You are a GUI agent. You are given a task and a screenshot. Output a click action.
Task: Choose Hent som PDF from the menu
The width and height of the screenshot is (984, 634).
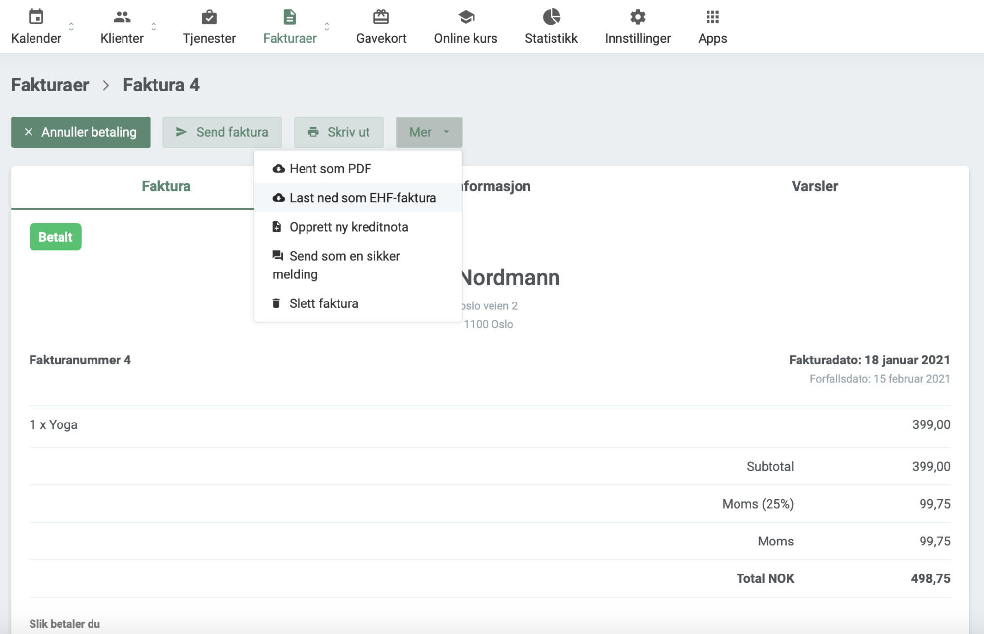pyautogui.click(x=358, y=169)
